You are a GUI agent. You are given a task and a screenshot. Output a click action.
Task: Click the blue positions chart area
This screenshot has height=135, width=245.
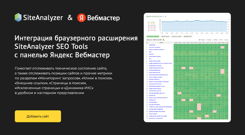pyautogui.click(x=194, y=26)
